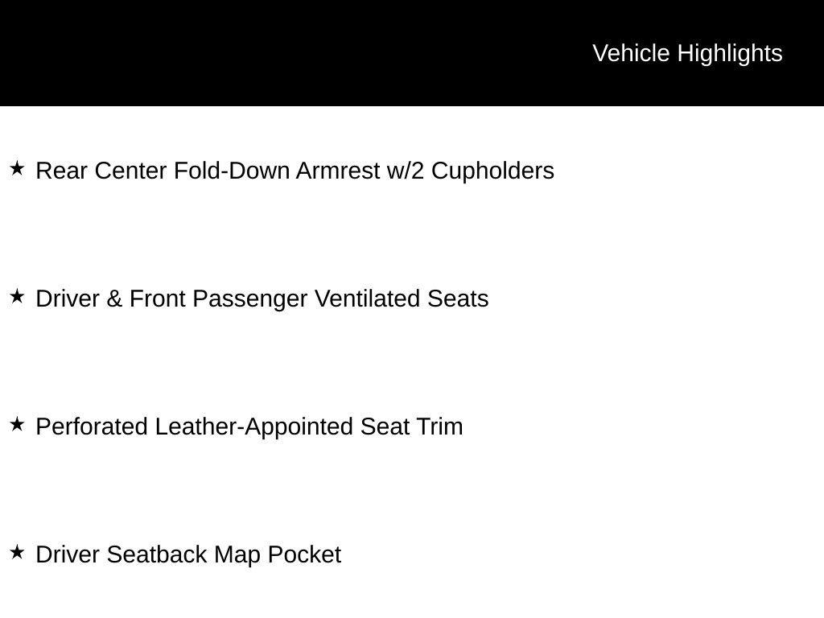The width and height of the screenshot is (824, 618).
Task: Click the word Highlights in the header
Action: tap(729, 54)
